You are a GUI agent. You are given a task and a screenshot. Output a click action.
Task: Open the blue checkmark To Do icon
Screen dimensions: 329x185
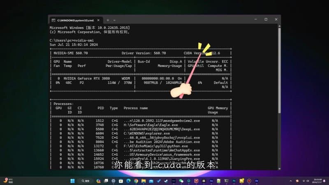(x=159, y=181)
